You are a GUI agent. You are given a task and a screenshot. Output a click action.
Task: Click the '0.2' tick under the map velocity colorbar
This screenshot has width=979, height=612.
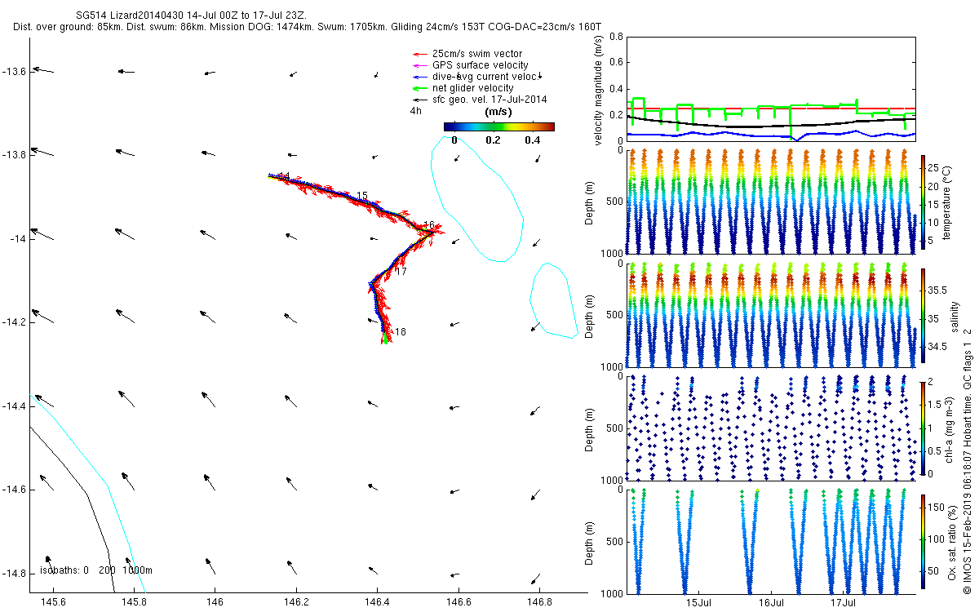[492, 140]
